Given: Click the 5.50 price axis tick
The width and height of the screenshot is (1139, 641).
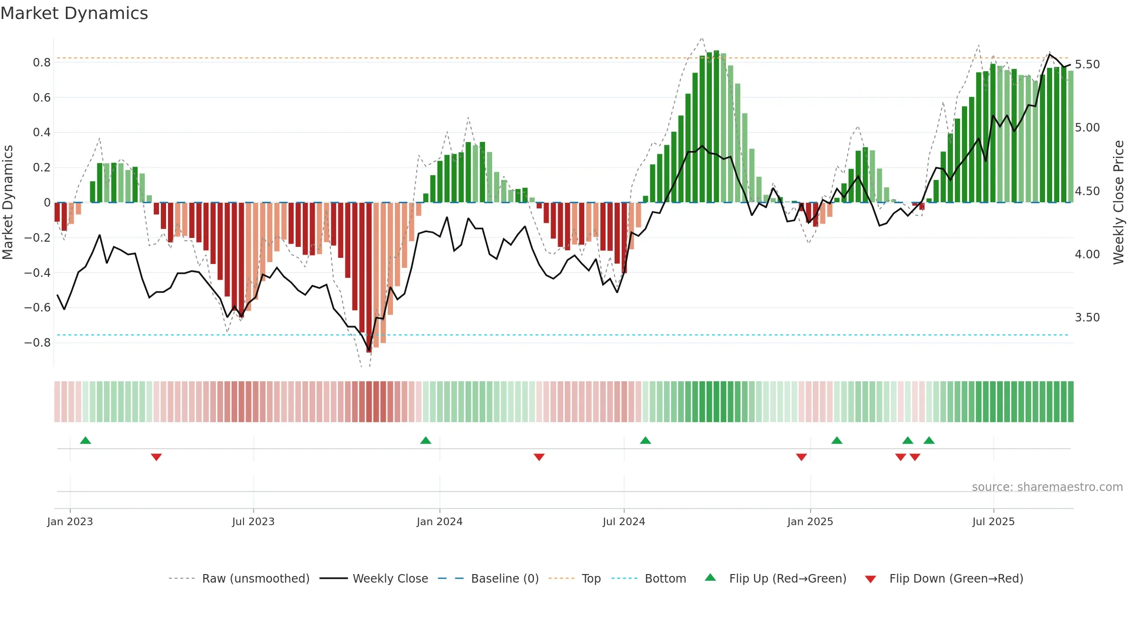Looking at the screenshot, I should (x=1087, y=64).
